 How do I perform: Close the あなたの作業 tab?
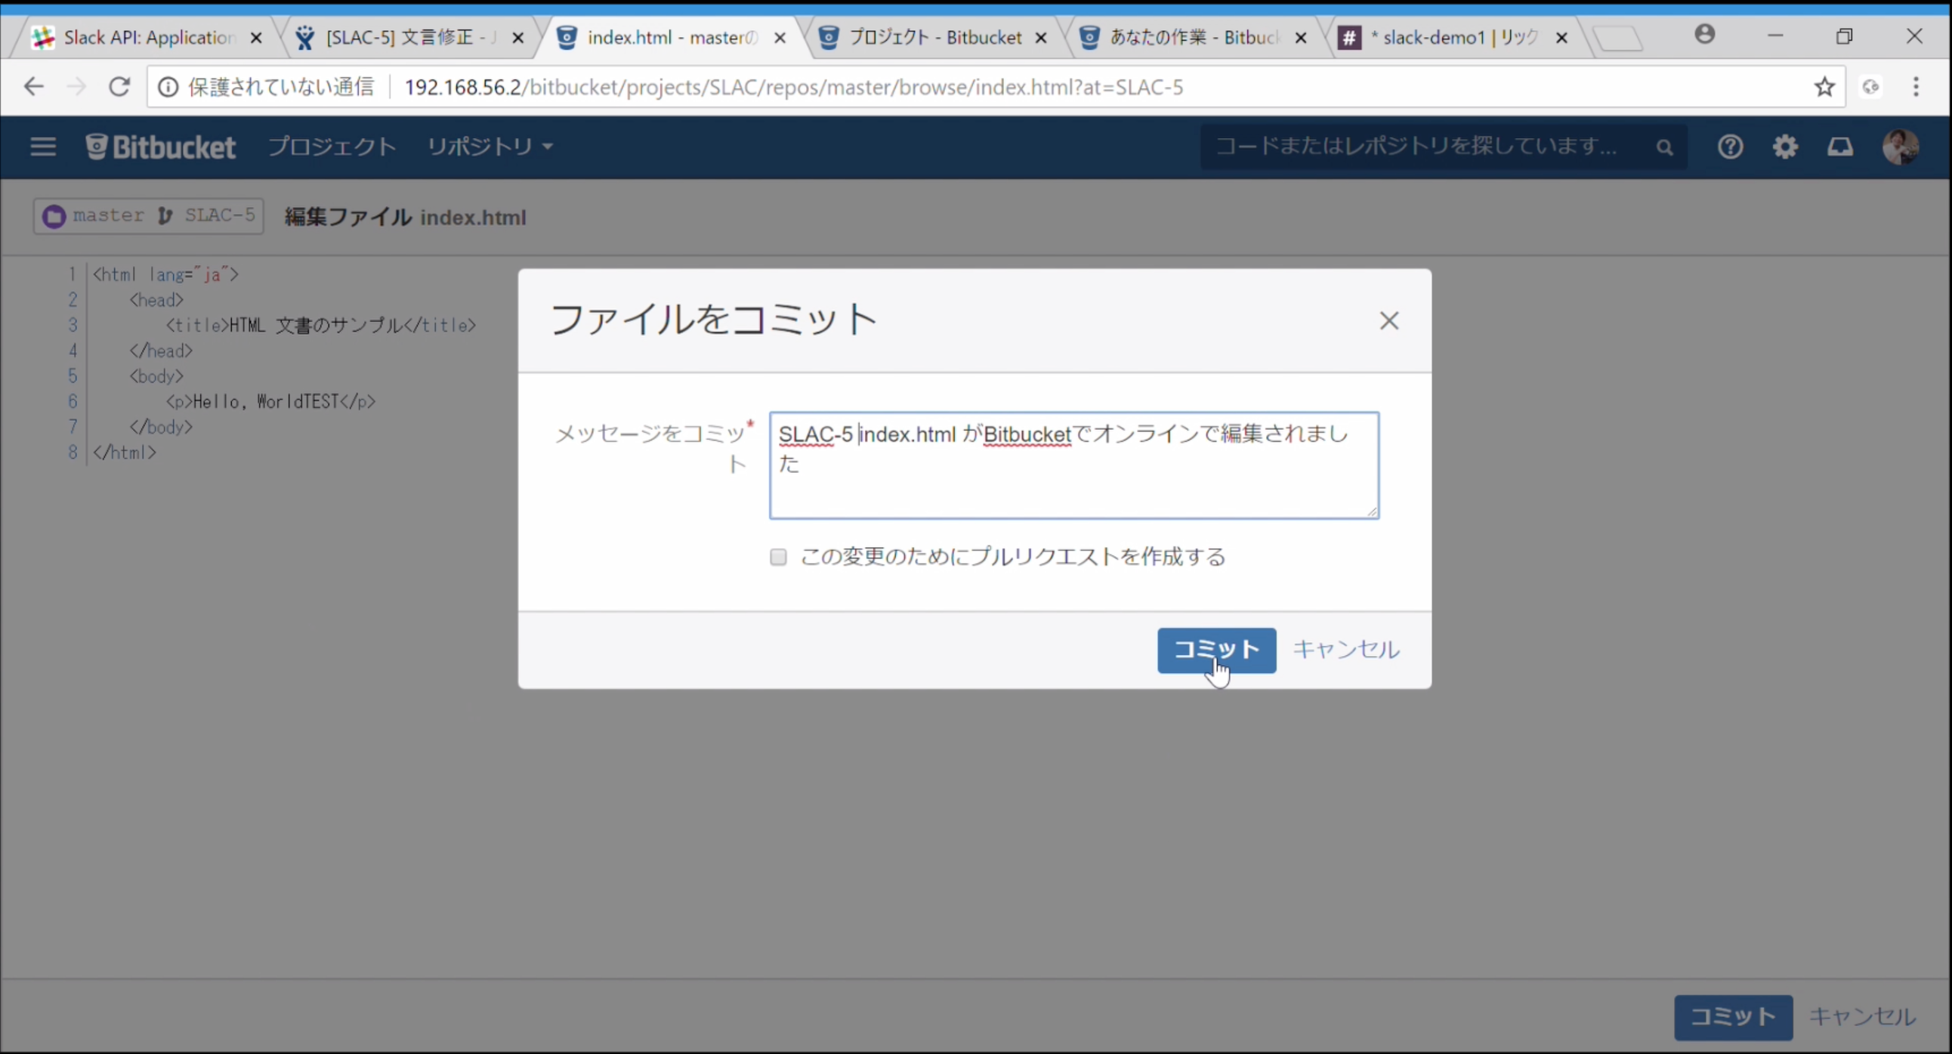(x=1301, y=38)
